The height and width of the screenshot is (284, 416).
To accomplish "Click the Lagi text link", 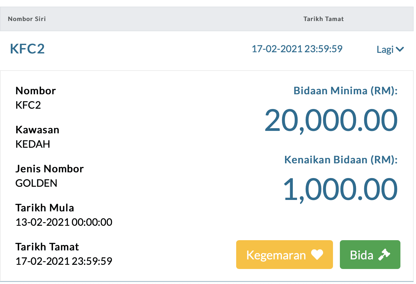I will pyautogui.click(x=385, y=50).
